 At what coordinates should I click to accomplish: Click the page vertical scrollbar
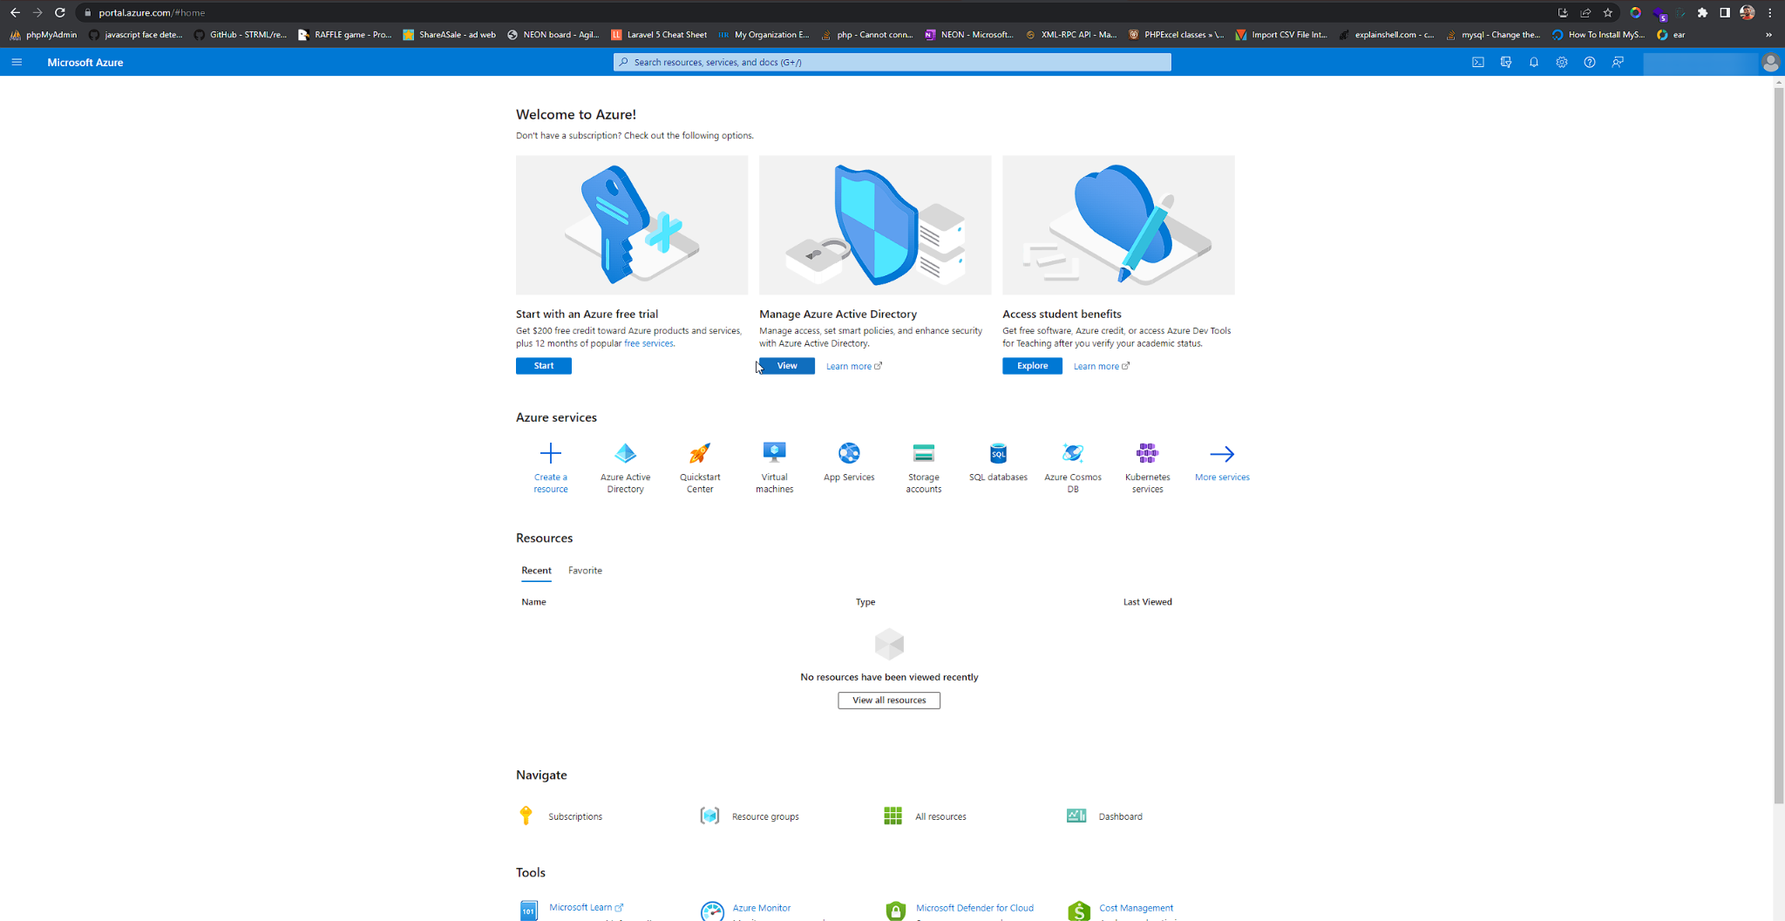tap(1778, 436)
